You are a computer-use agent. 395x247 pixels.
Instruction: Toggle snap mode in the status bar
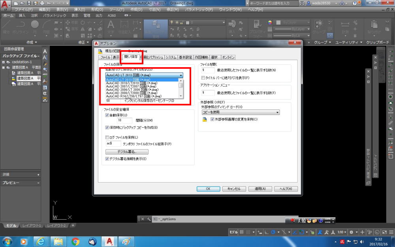(248, 232)
